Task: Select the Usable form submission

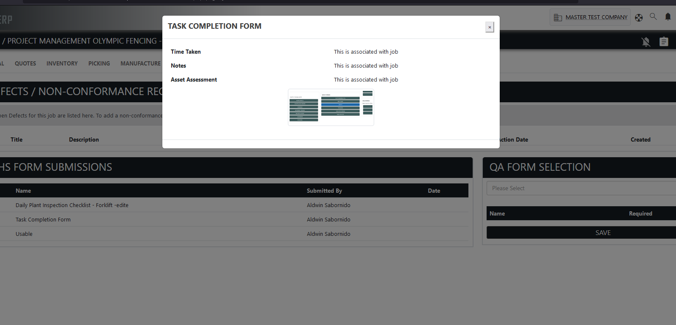Action: point(24,234)
